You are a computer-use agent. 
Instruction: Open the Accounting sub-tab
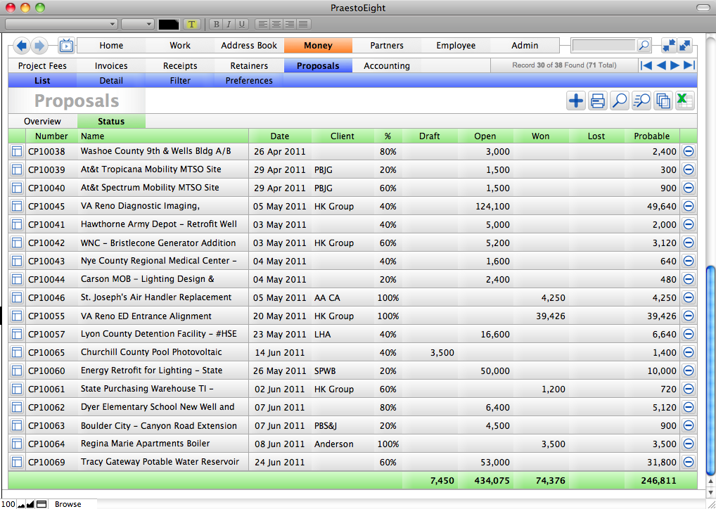click(387, 66)
